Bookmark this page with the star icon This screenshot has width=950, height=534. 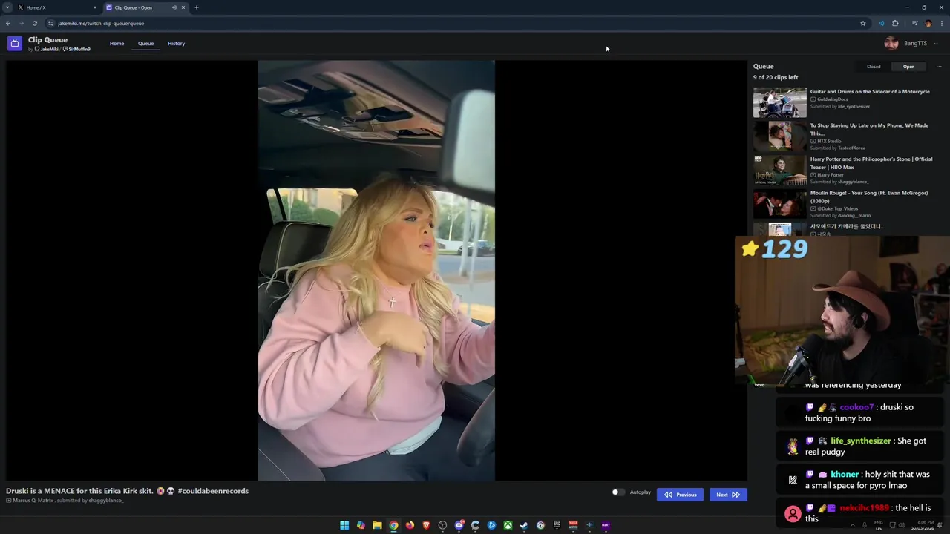pyautogui.click(x=863, y=23)
